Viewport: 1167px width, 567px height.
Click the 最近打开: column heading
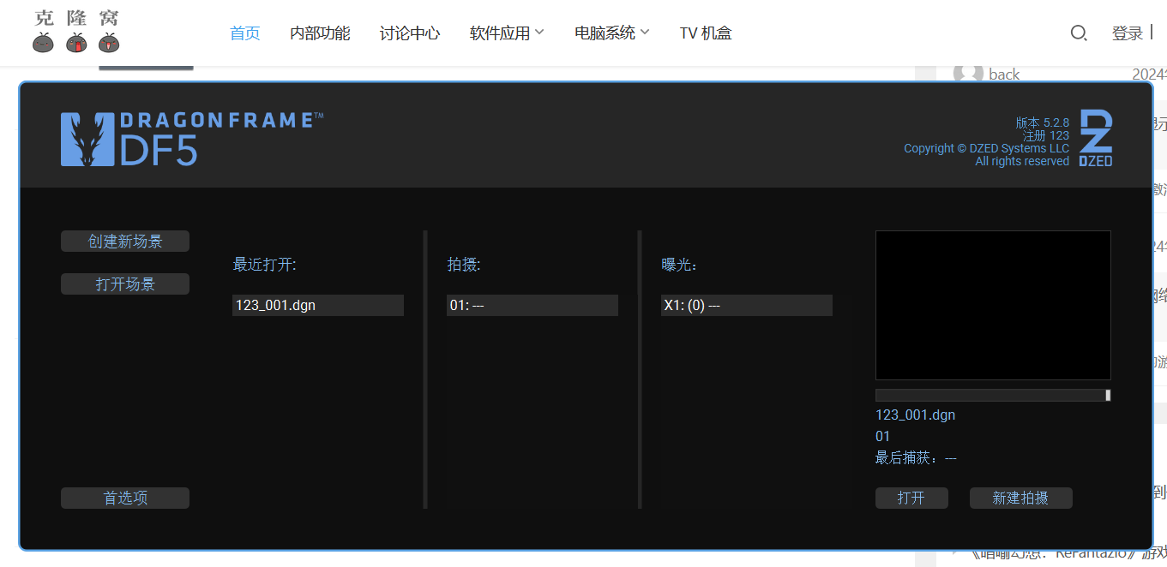(x=264, y=265)
